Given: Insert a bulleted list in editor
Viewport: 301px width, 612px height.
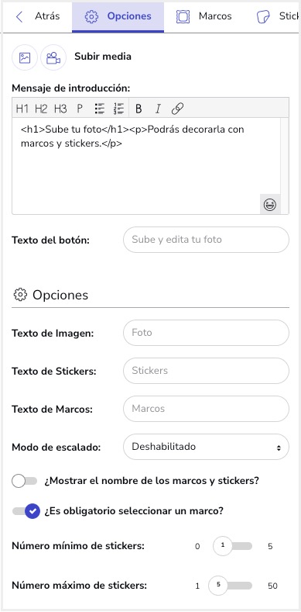Looking at the screenshot, I should coord(100,109).
